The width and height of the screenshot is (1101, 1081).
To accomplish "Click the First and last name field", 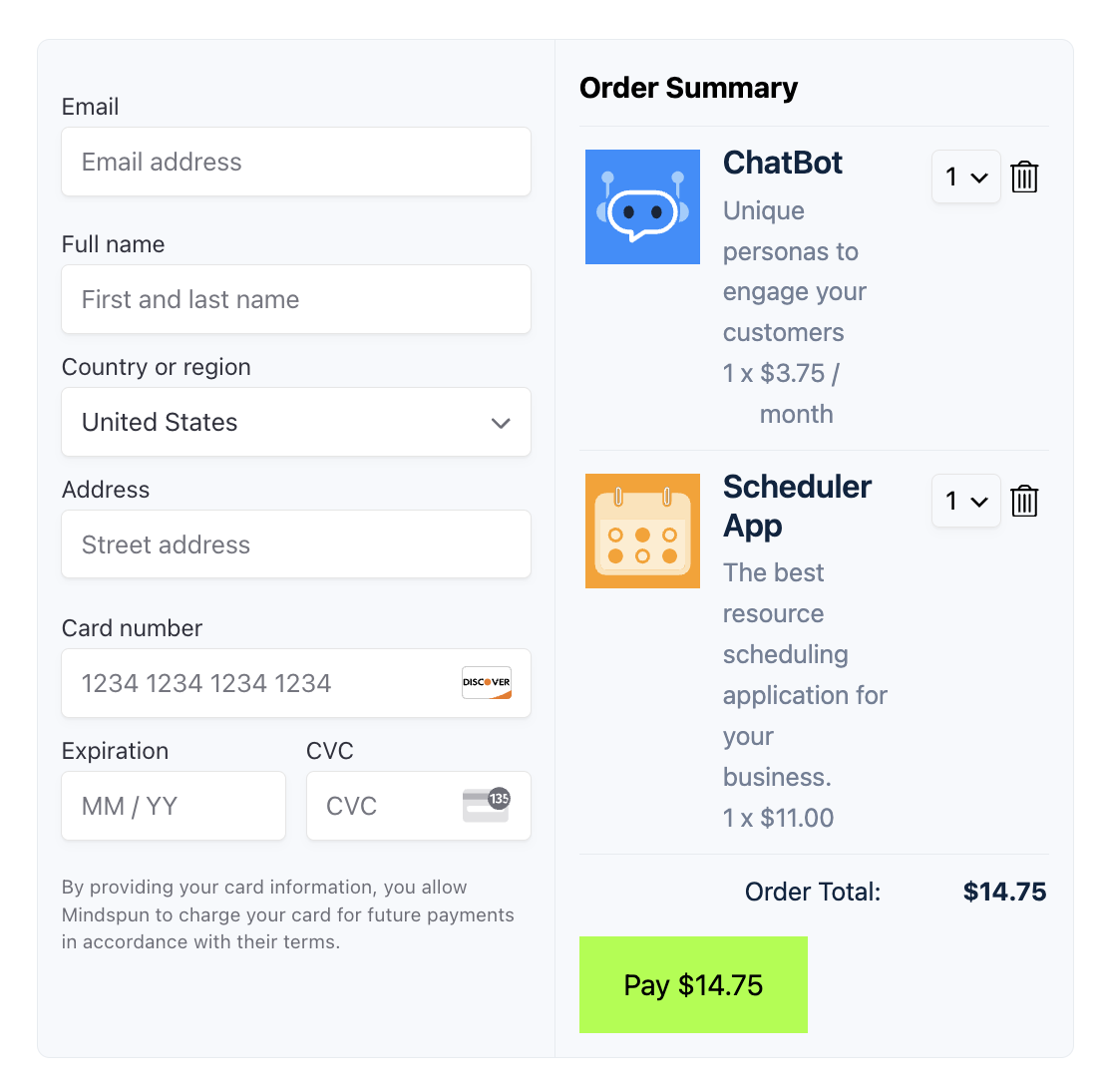I will [x=295, y=299].
